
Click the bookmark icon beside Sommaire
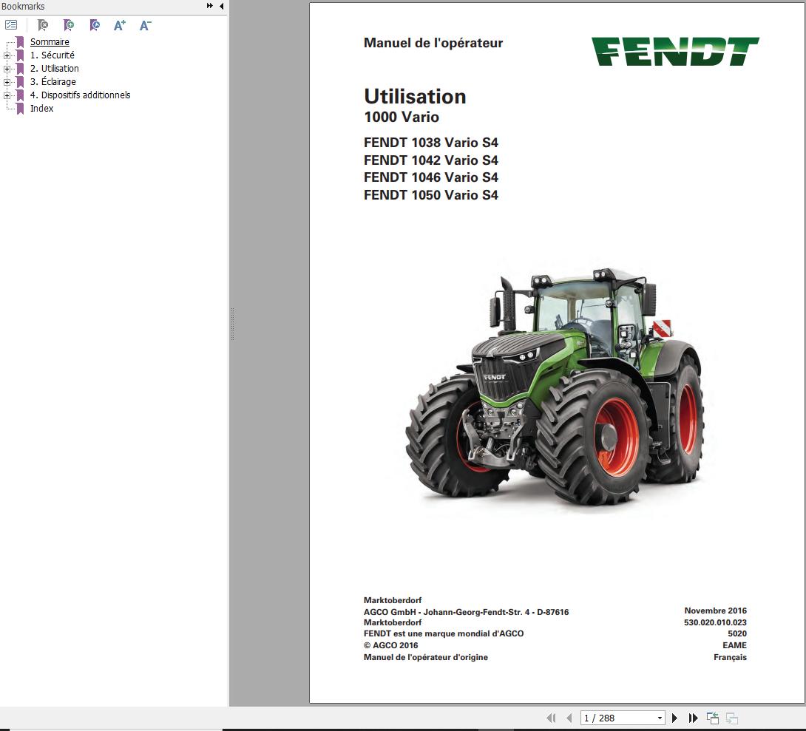pyautogui.click(x=20, y=41)
